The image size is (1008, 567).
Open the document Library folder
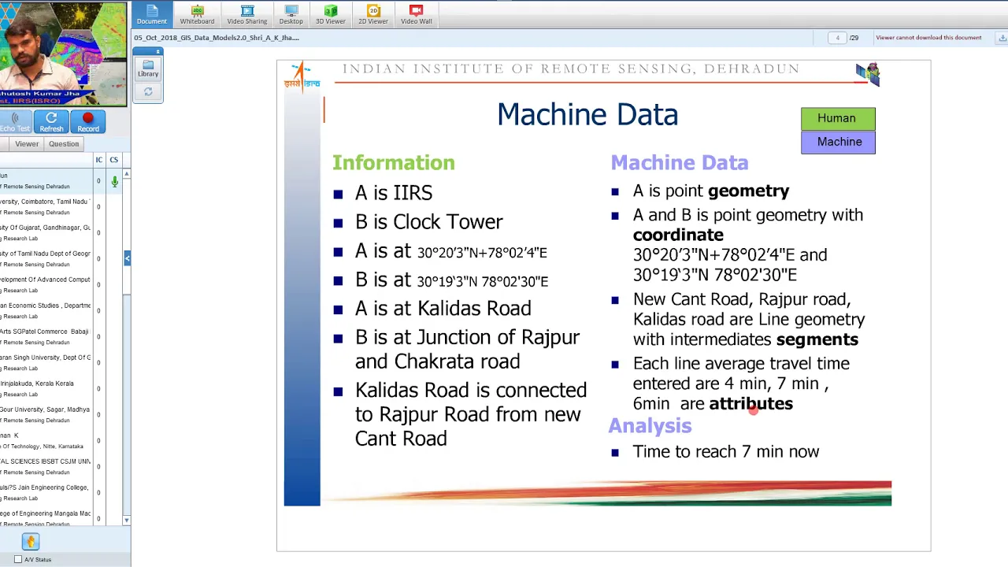pyautogui.click(x=148, y=69)
